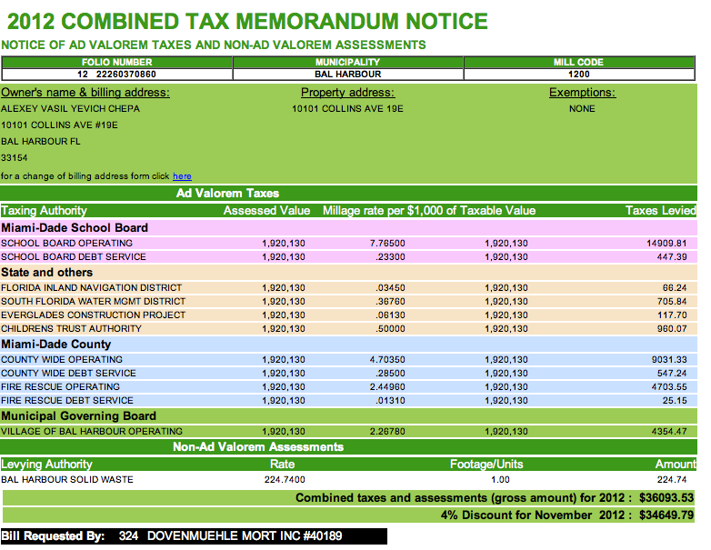Click the Property address heading
This screenshot has width=711, height=550.
348,93
